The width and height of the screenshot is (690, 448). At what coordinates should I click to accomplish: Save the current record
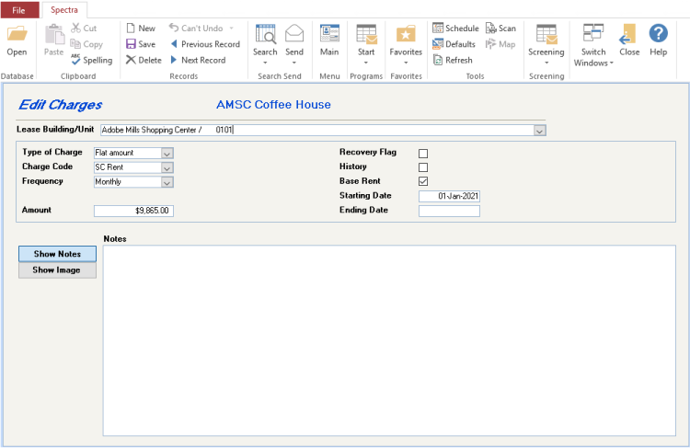point(141,44)
